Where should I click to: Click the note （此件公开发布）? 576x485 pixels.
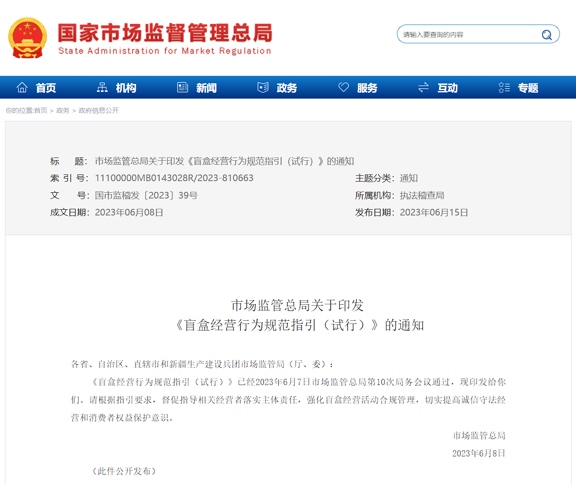click(x=124, y=471)
